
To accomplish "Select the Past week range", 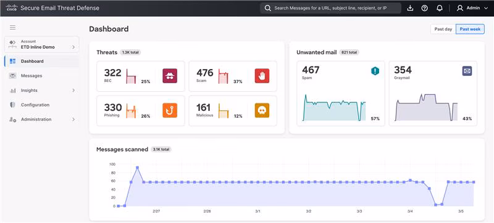I will click(x=470, y=29).
